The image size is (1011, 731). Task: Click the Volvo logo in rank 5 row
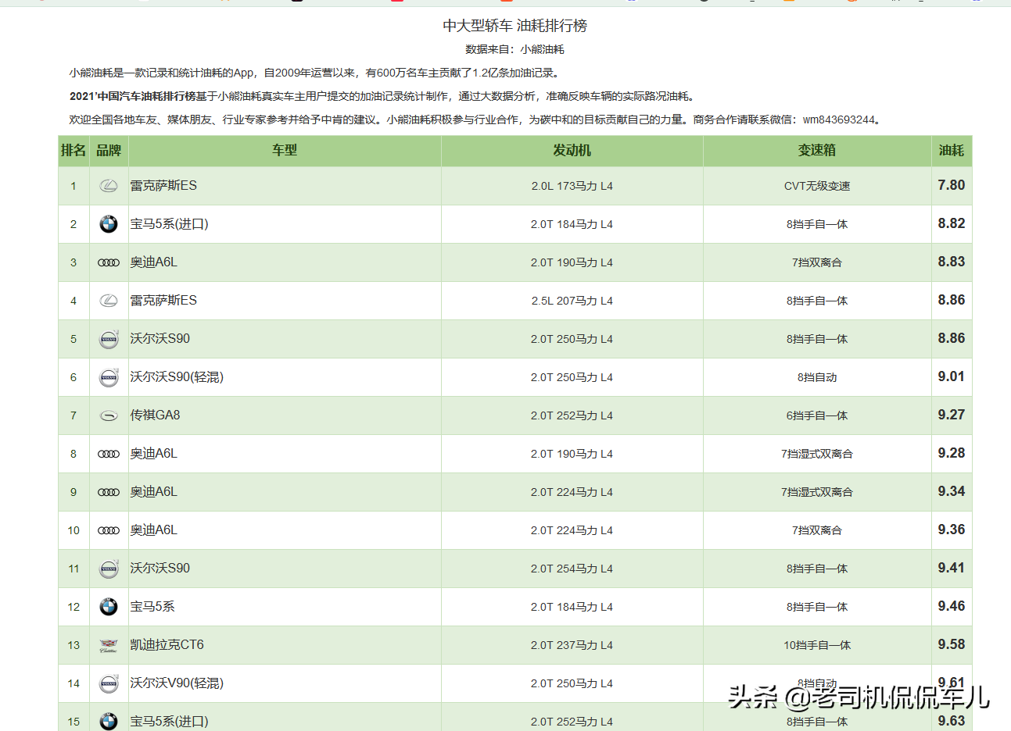(109, 339)
